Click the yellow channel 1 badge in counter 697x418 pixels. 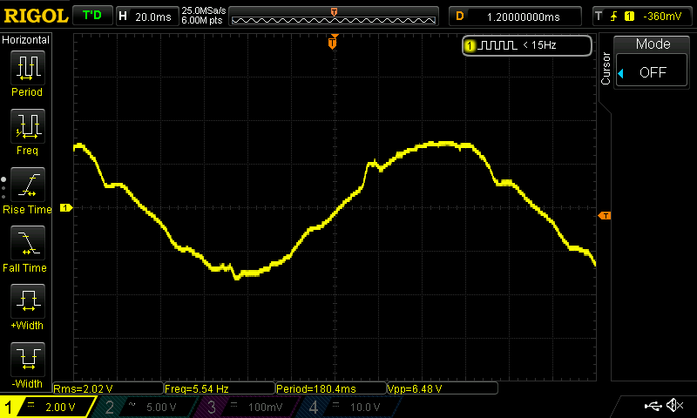(x=470, y=45)
